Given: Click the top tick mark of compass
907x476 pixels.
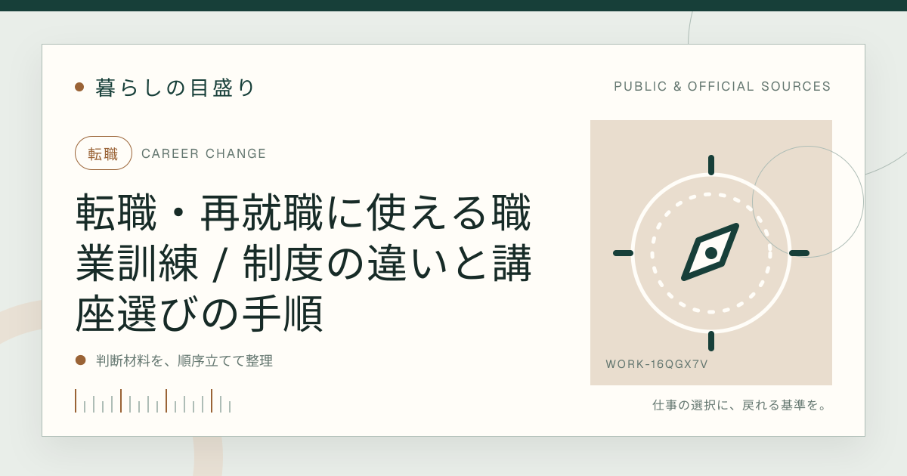Looking at the screenshot, I should [x=711, y=165].
